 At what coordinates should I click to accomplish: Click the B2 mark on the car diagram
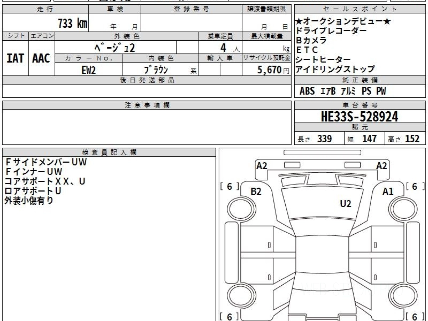click(x=256, y=192)
